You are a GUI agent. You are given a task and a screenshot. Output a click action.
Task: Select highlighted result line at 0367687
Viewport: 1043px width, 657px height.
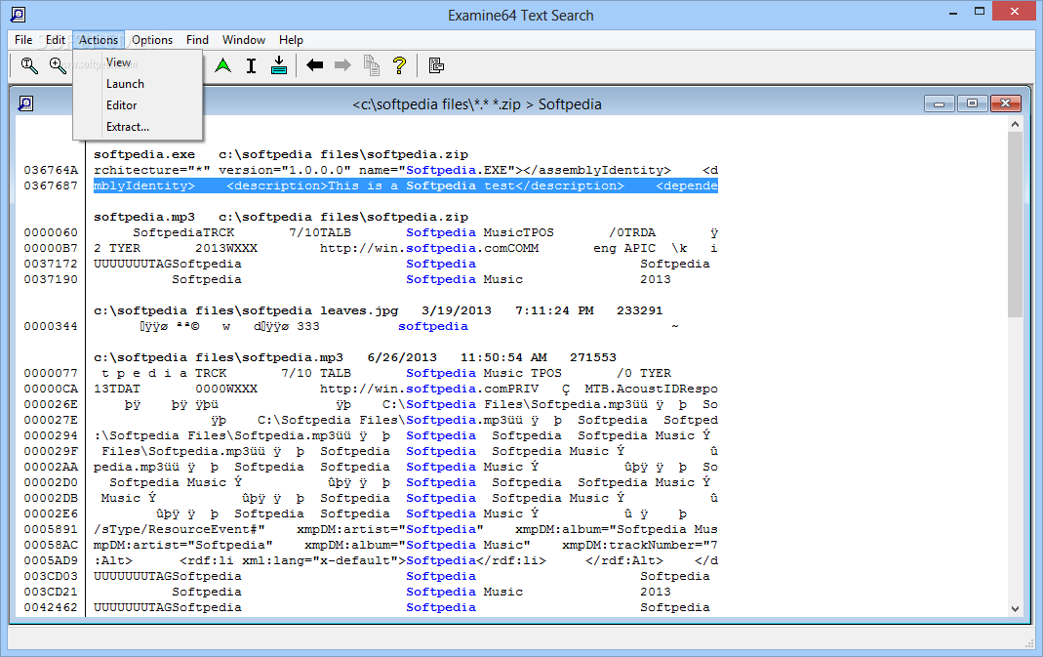[x=406, y=185]
